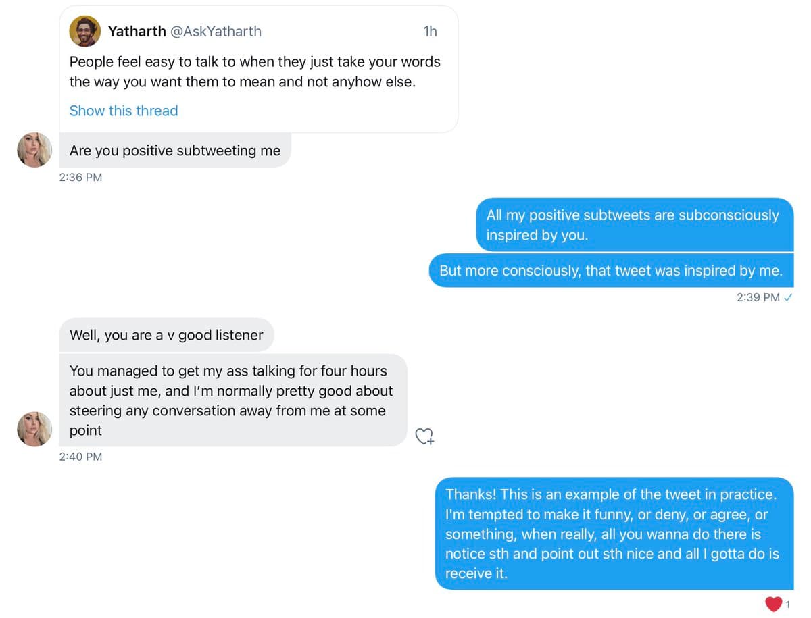The image size is (811, 618).
Task: Select the 'You managed to get' message bubble
Action: [x=232, y=400]
